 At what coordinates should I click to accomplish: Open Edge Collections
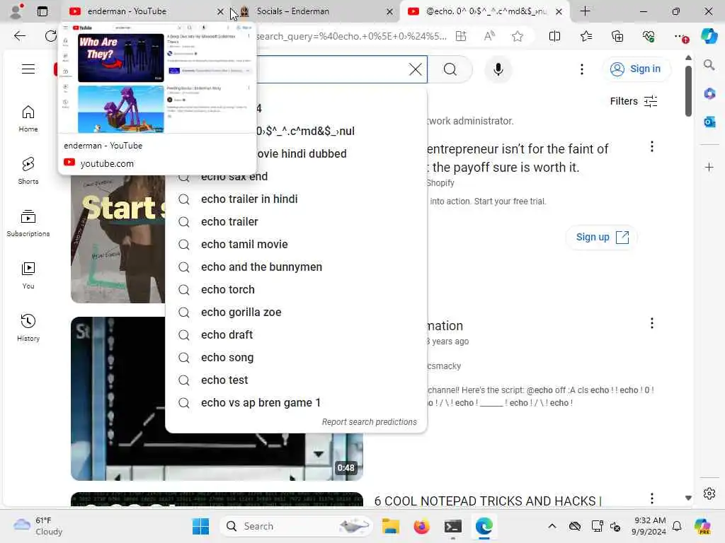point(617,36)
